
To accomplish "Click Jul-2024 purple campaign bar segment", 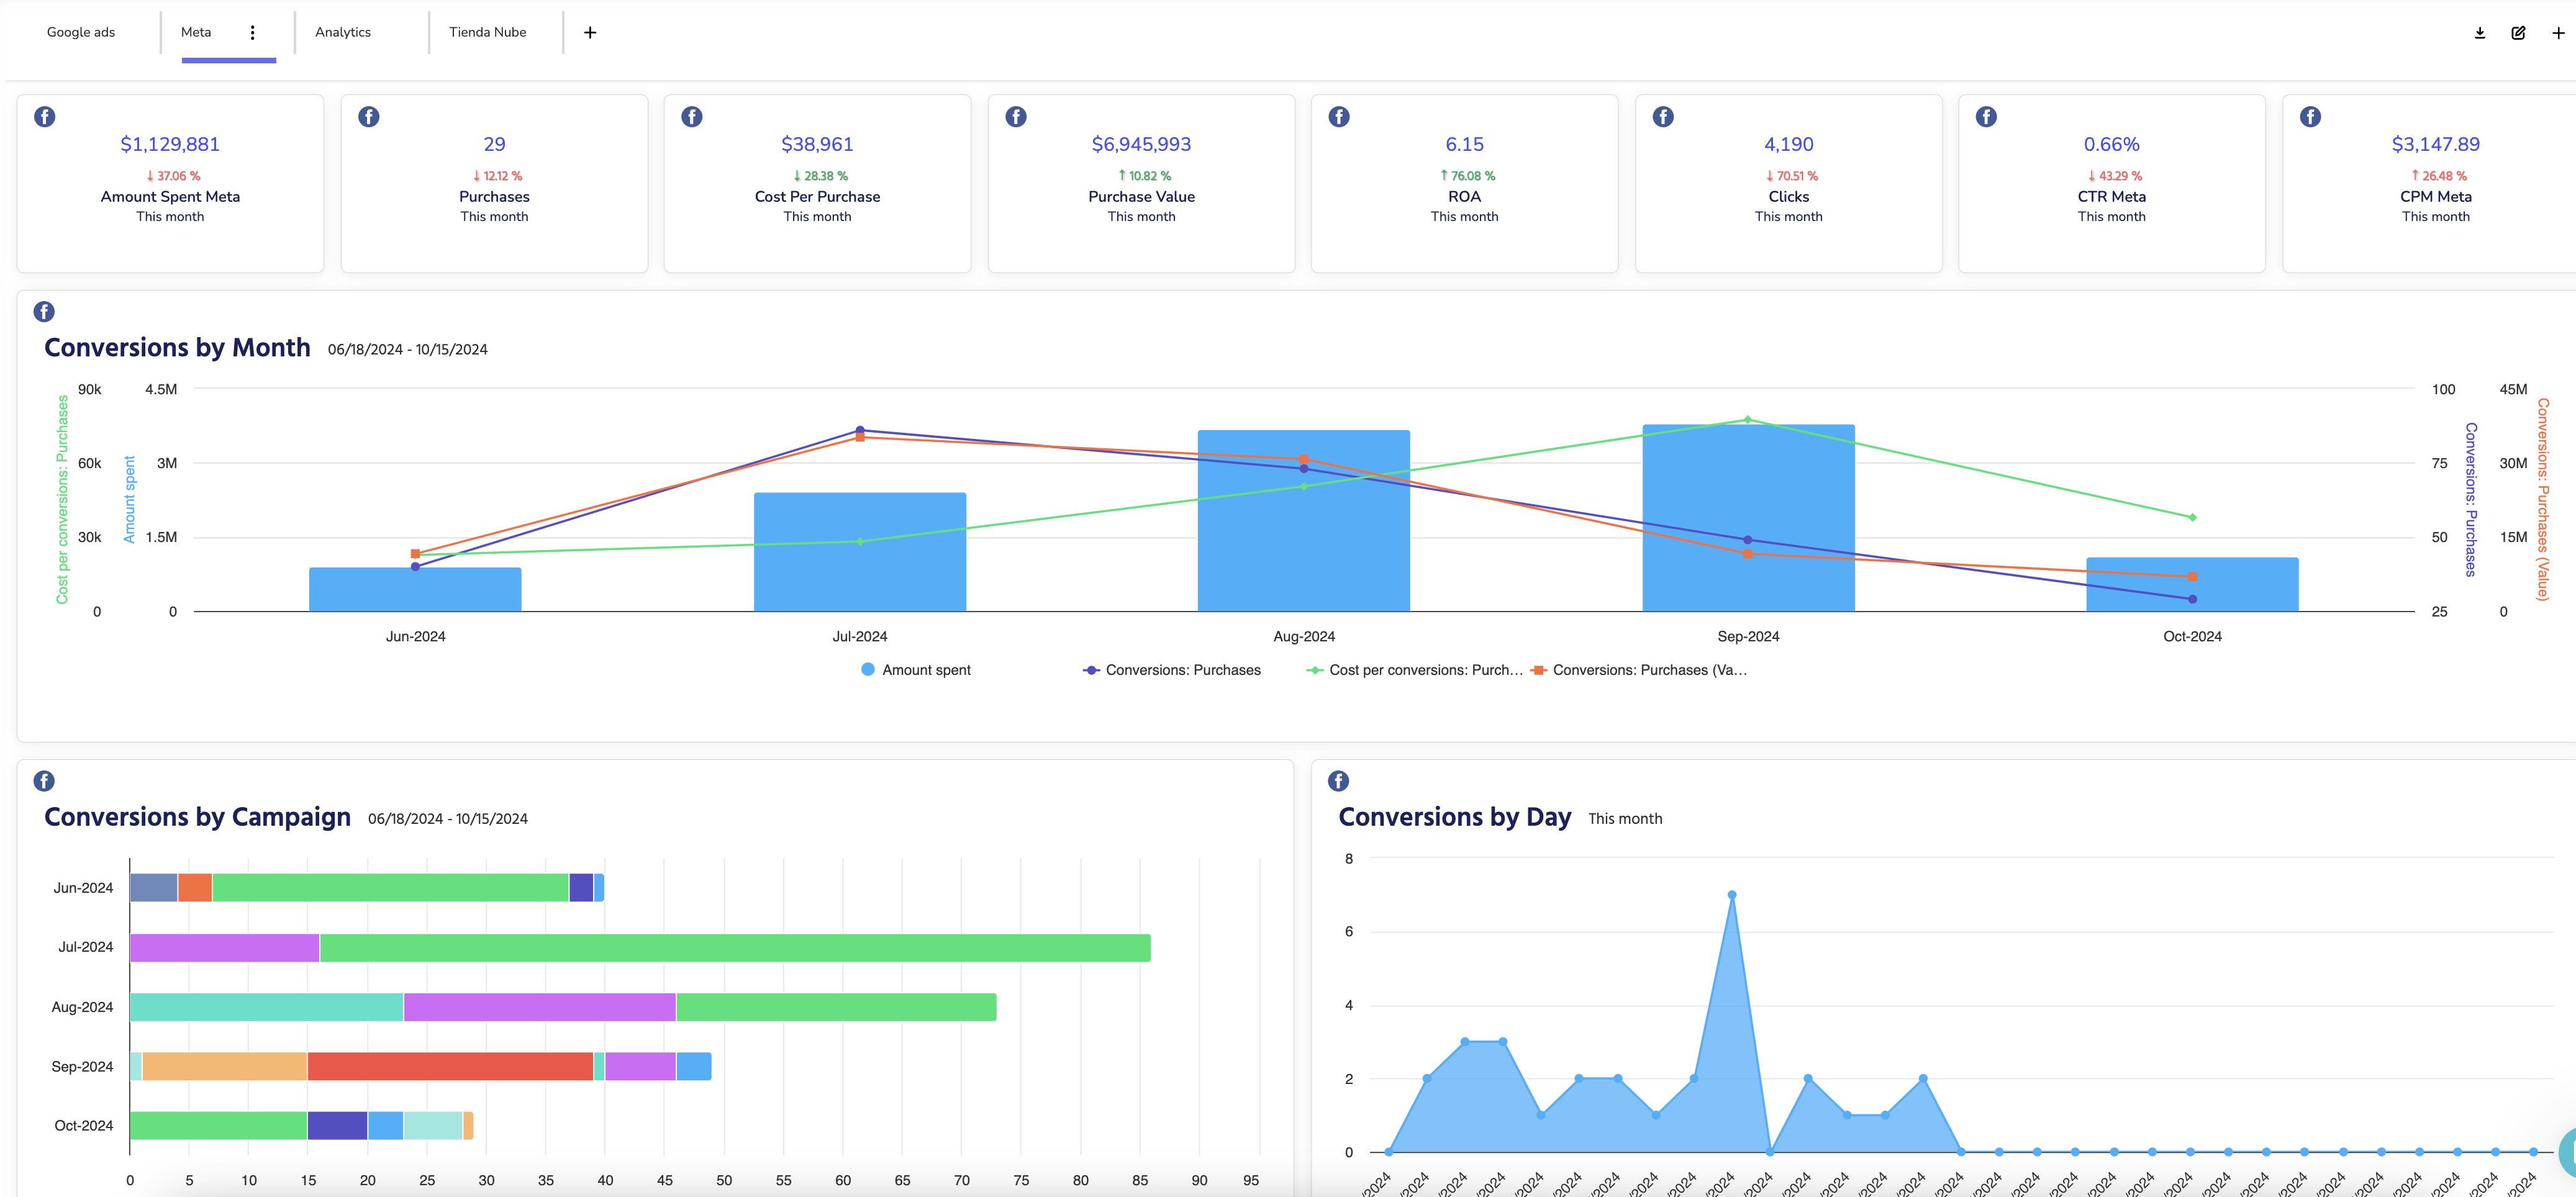I will tap(224, 948).
